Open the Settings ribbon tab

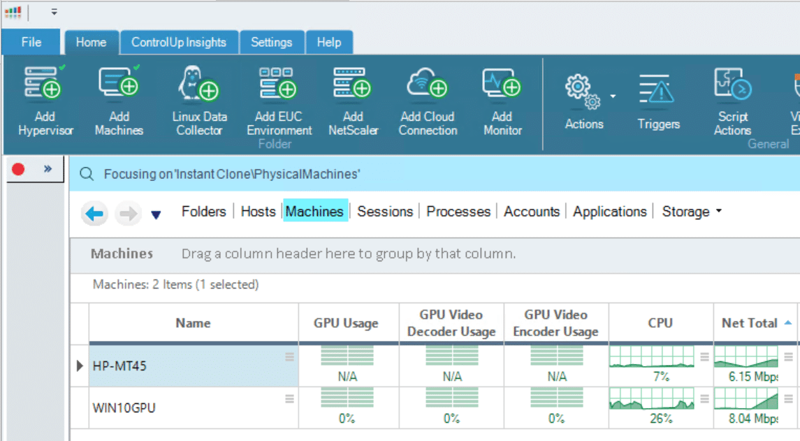tap(271, 43)
